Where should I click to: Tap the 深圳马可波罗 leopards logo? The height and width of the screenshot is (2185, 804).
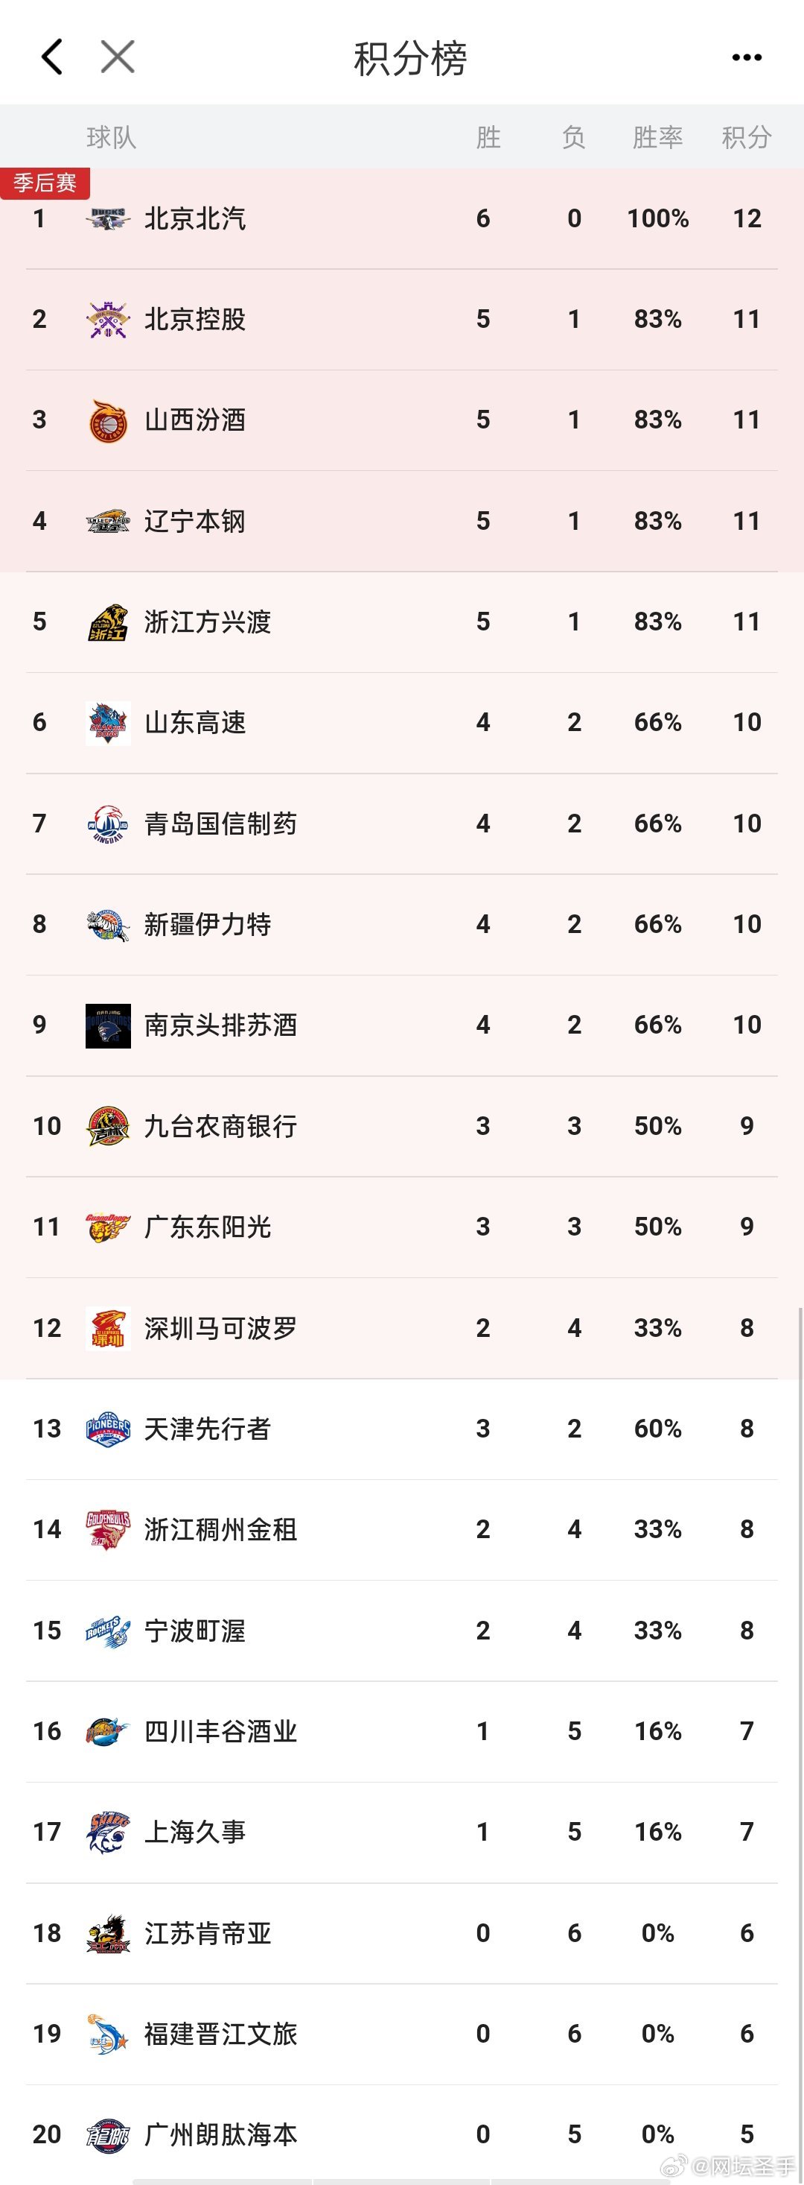click(108, 1327)
